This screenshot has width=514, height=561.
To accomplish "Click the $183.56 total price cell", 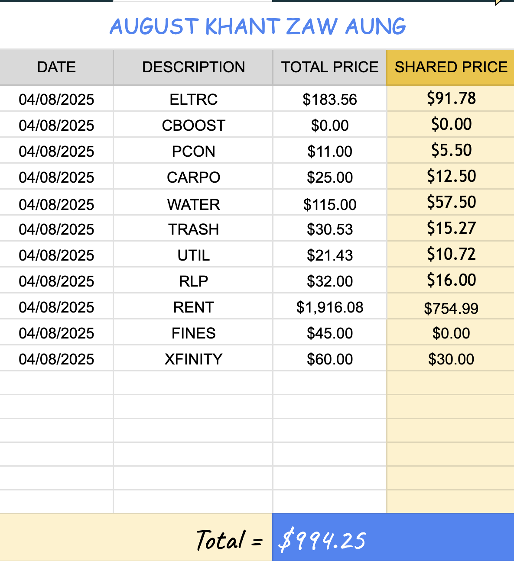I will click(330, 99).
